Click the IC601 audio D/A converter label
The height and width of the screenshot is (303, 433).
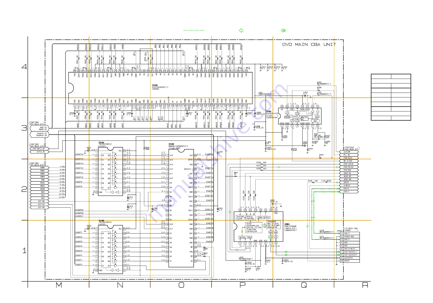tap(290, 227)
